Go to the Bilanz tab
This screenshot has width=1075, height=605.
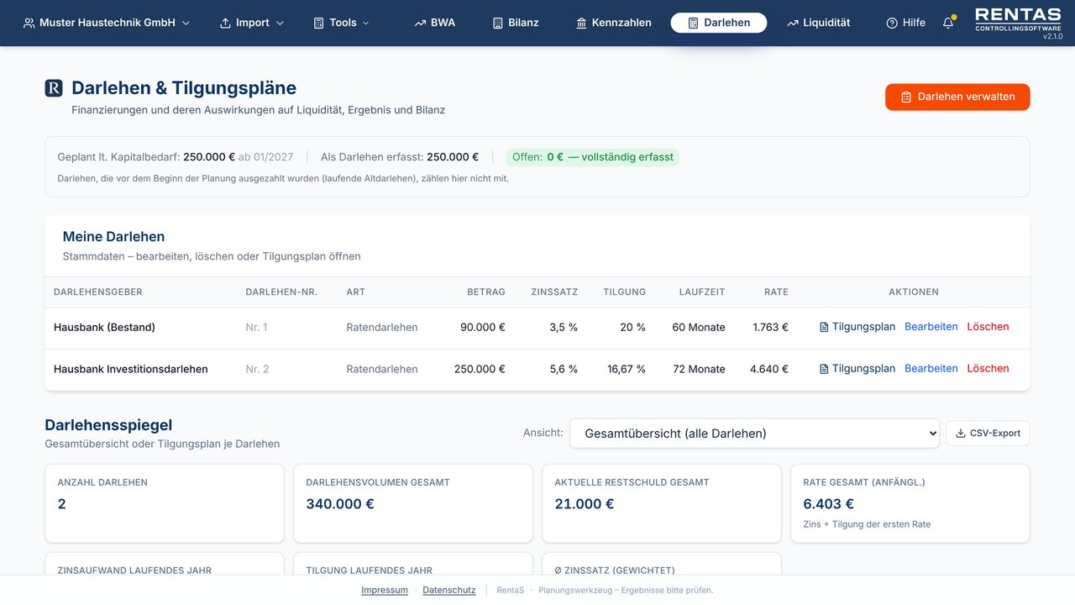click(516, 23)
